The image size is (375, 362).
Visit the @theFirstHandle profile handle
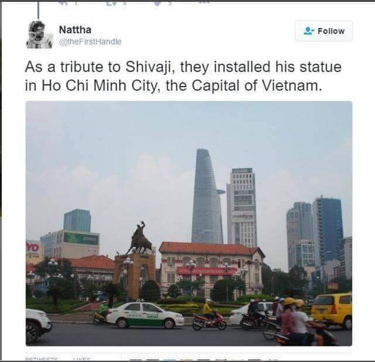pos(90,42)
